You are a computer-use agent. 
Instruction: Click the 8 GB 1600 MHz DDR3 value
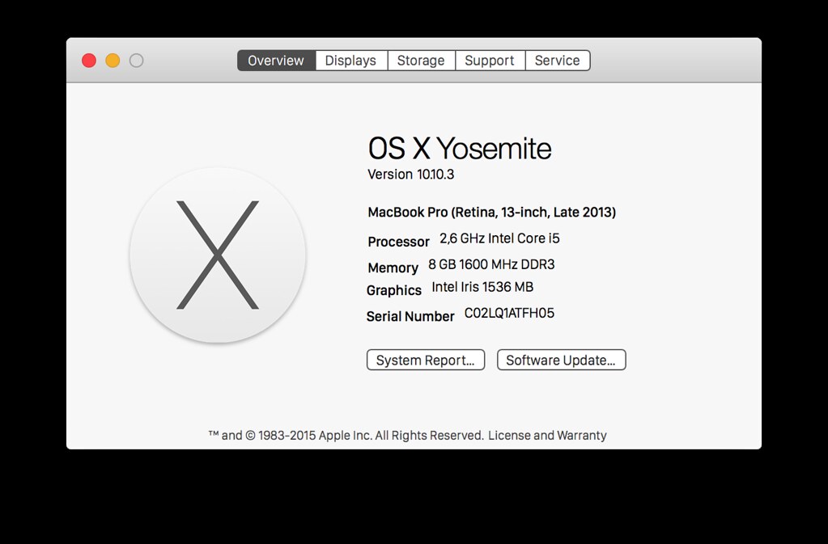click(491, 264)
